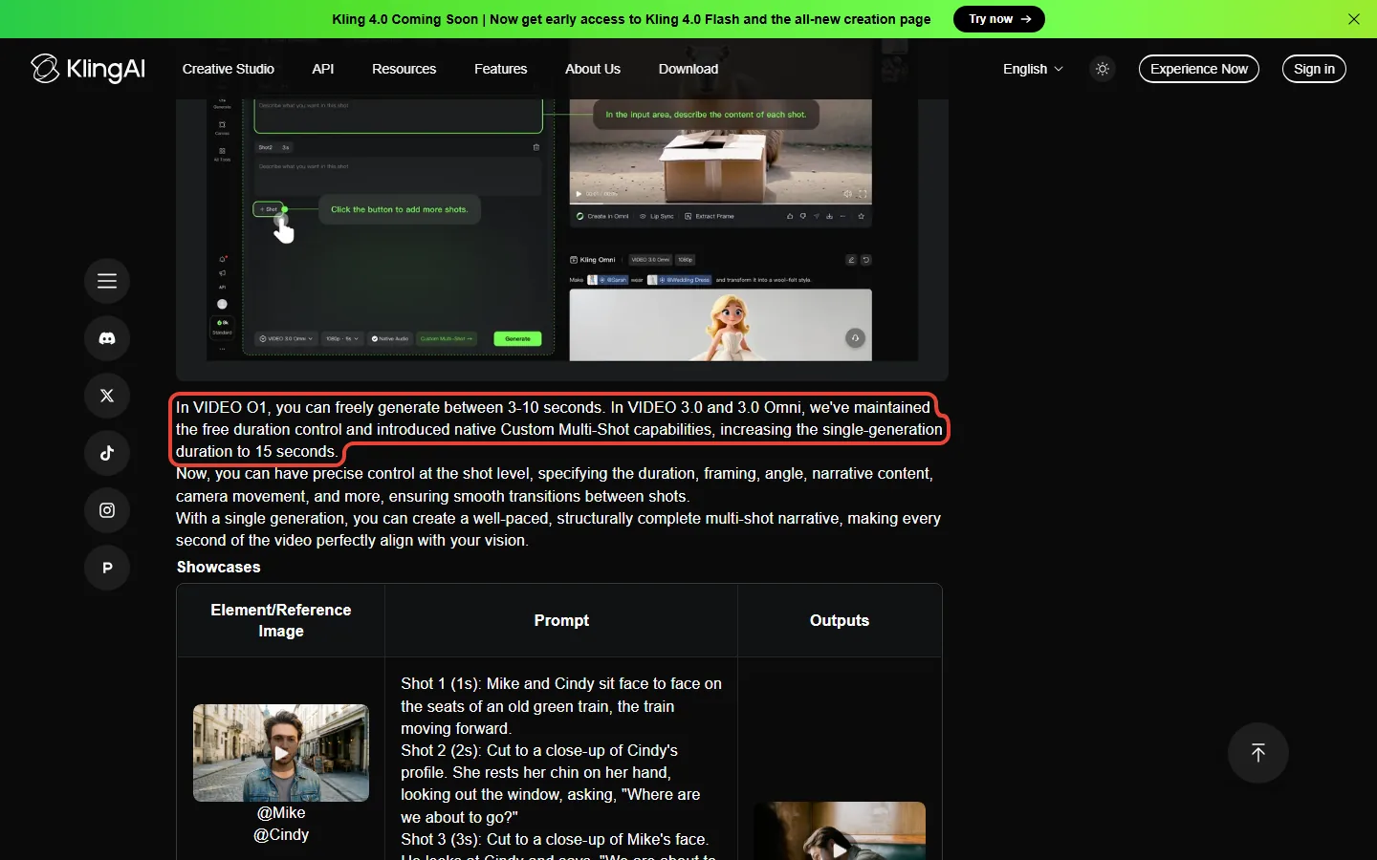1377x860 pixels.
Task: Close the Kling 4.0 announcement banner
Action: 1354,19
